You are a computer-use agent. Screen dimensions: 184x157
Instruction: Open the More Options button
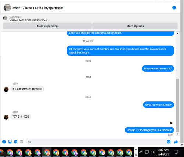[135, 26]
